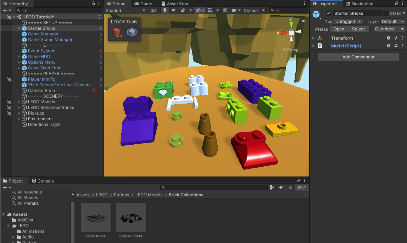Screen dimensions: 407x243
Task: Enable the Static checkbox
Action: coord(386,13)
